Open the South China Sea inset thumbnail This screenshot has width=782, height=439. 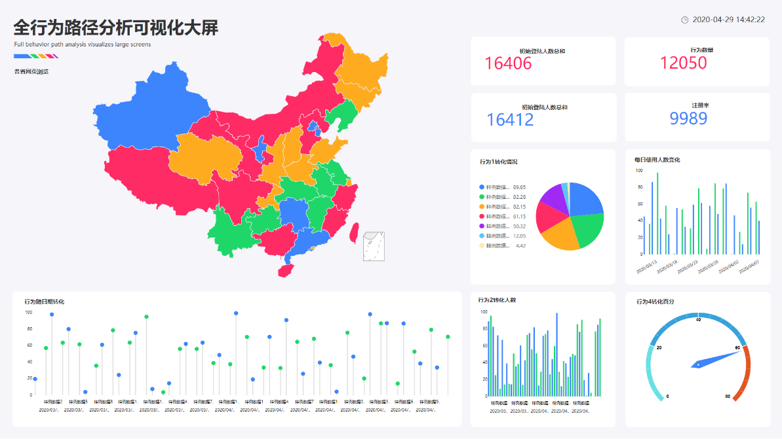click(x=374, y=247)
